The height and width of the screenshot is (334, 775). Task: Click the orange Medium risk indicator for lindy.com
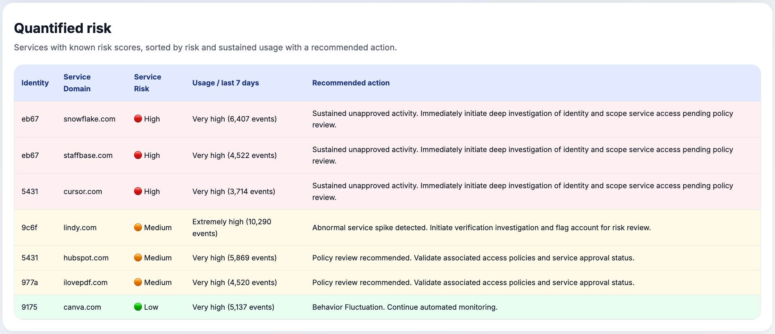(138, 227)
